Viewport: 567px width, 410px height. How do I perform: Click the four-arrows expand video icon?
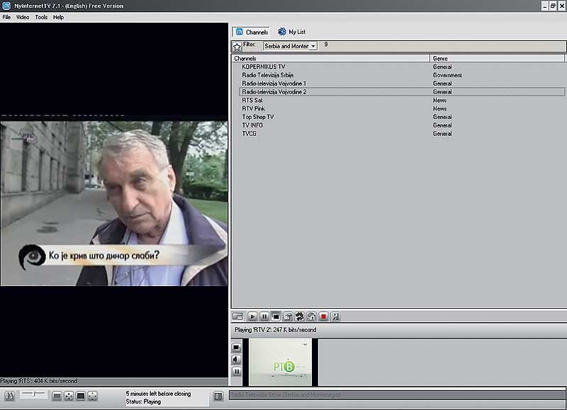[69, 397]
